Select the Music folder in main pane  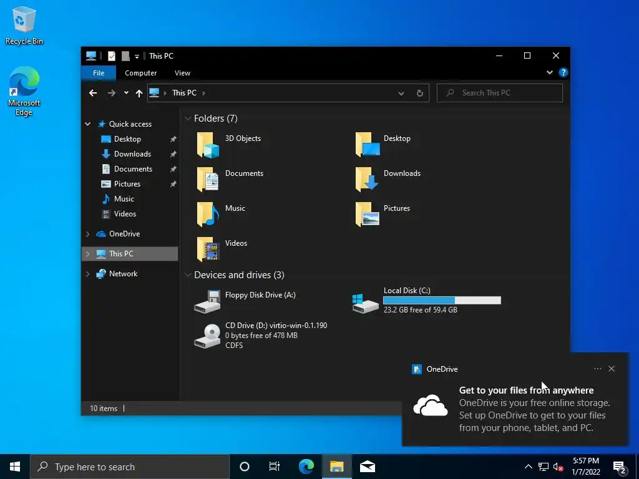tap(208, 215)
